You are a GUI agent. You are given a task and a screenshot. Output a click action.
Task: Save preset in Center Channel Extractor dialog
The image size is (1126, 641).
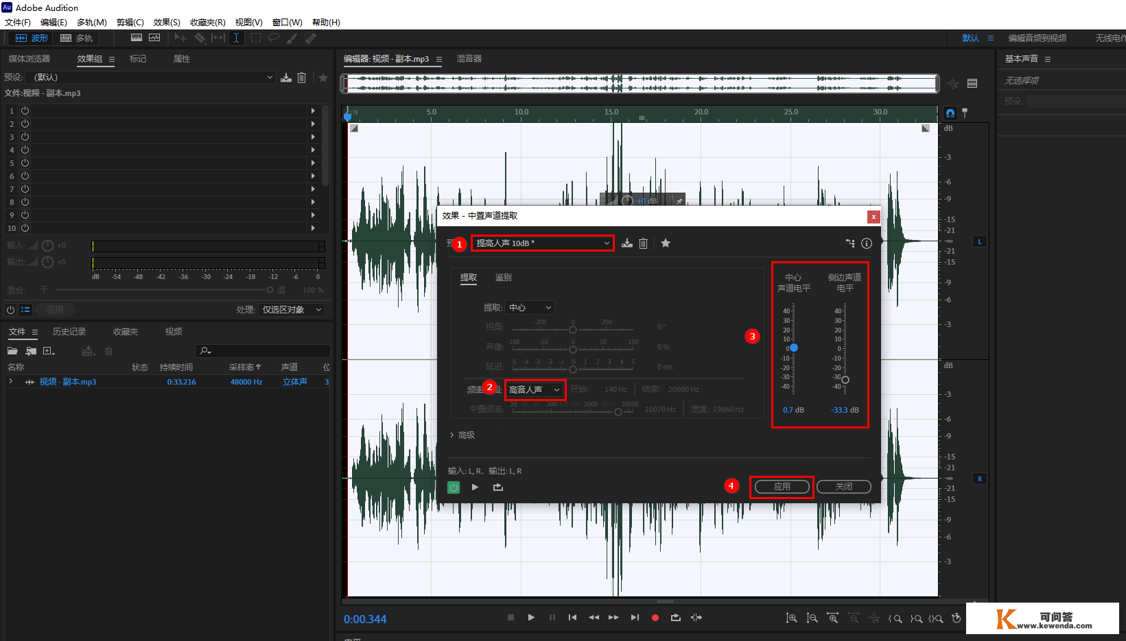[x=627, y=243]
